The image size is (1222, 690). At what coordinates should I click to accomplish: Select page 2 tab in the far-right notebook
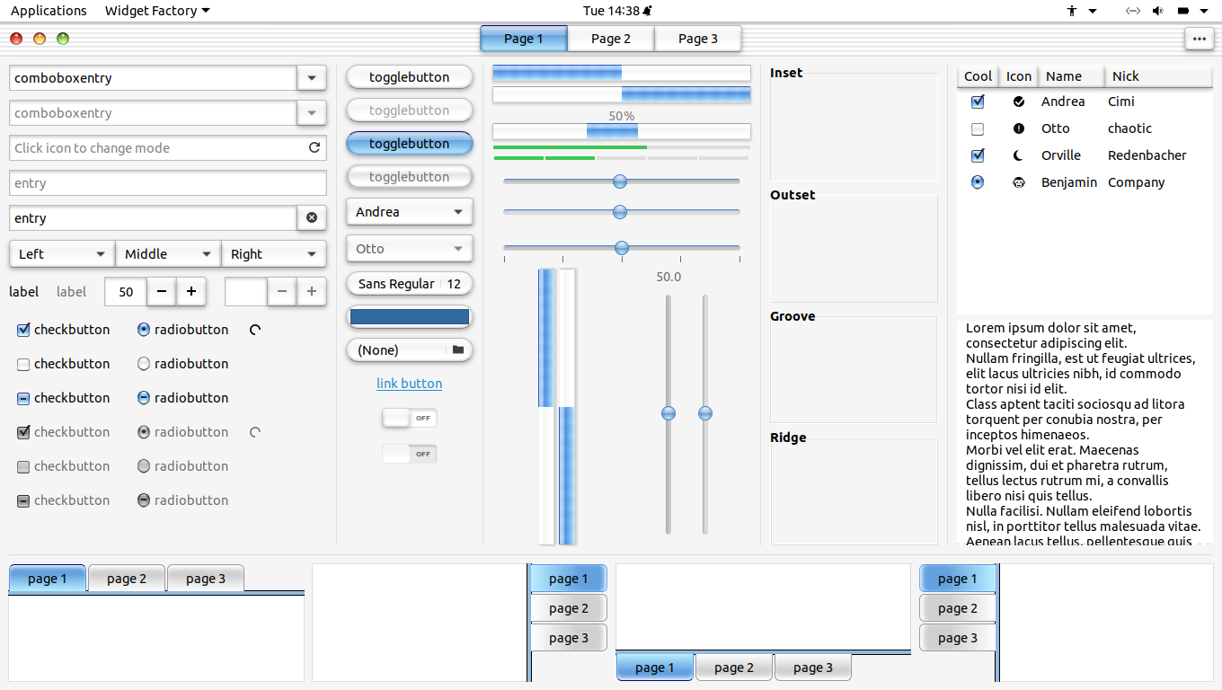[x=958, y=608]
